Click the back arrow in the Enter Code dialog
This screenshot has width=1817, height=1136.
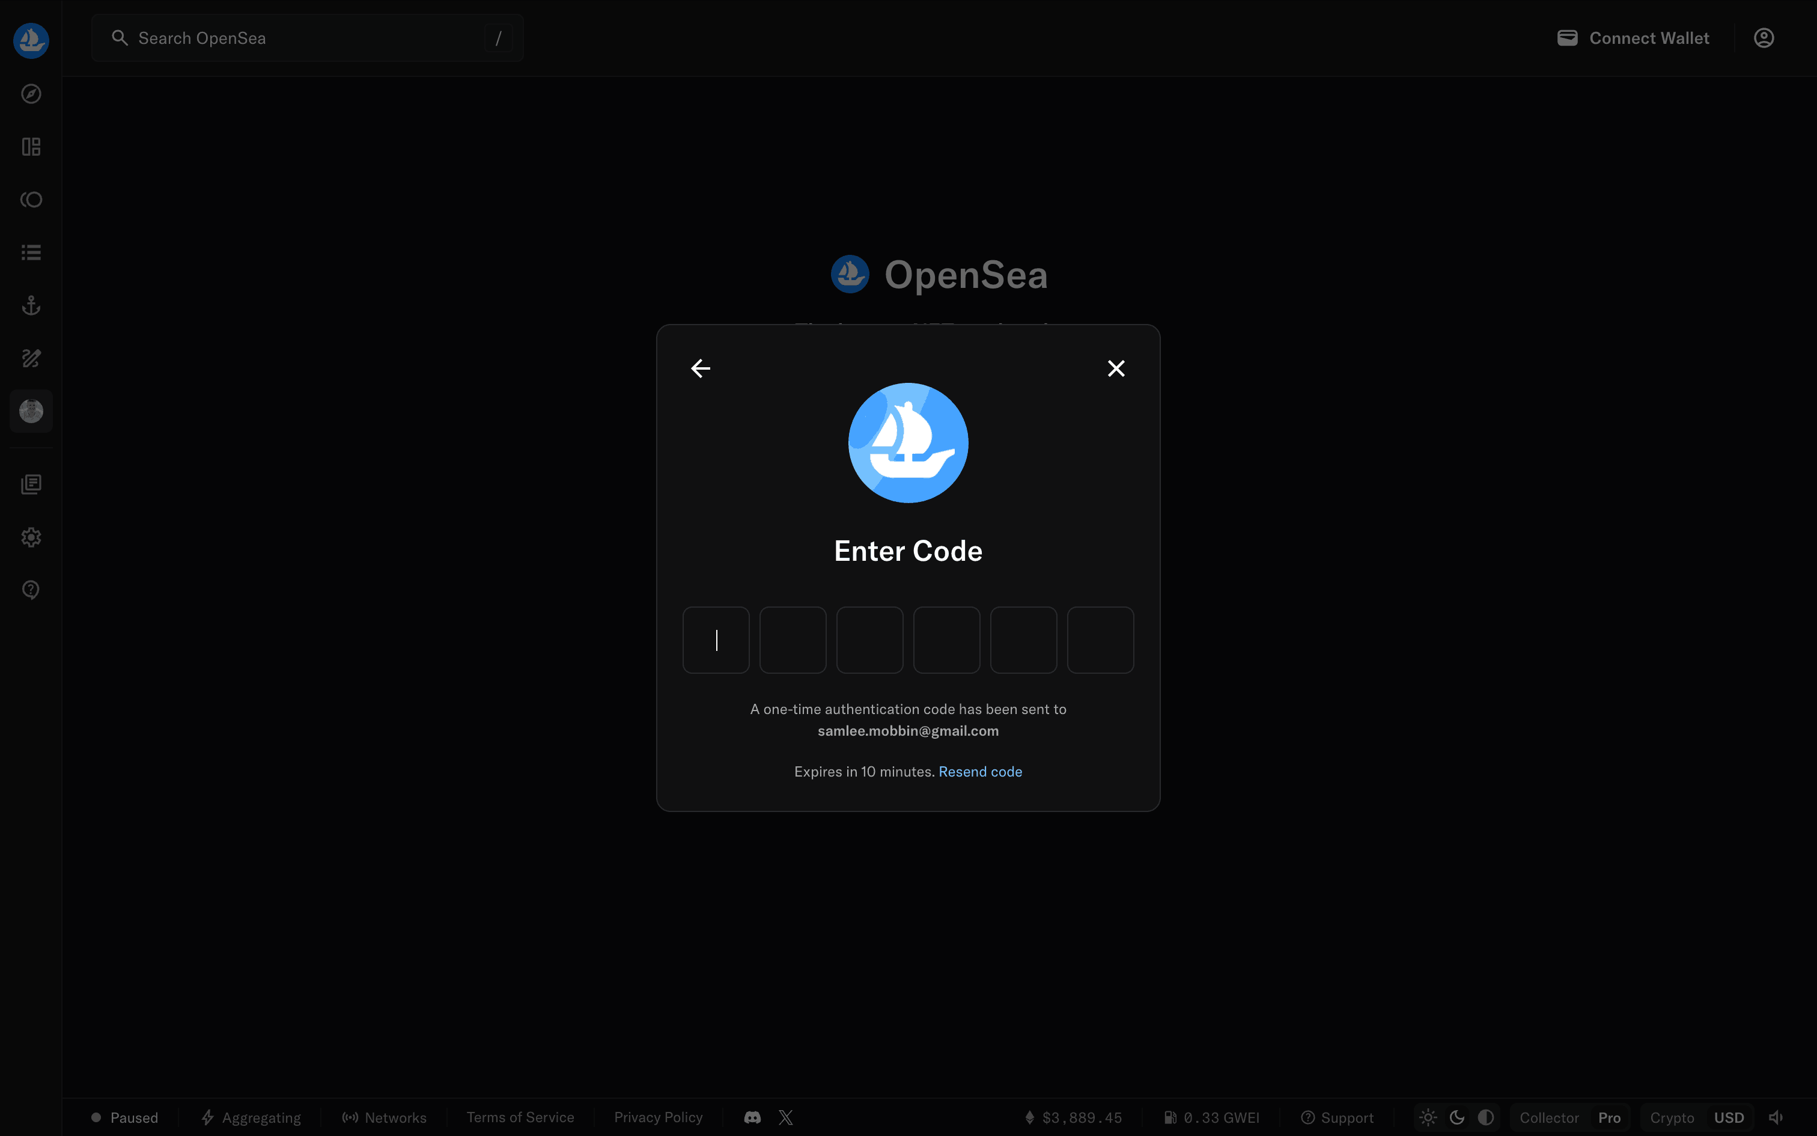701,368
